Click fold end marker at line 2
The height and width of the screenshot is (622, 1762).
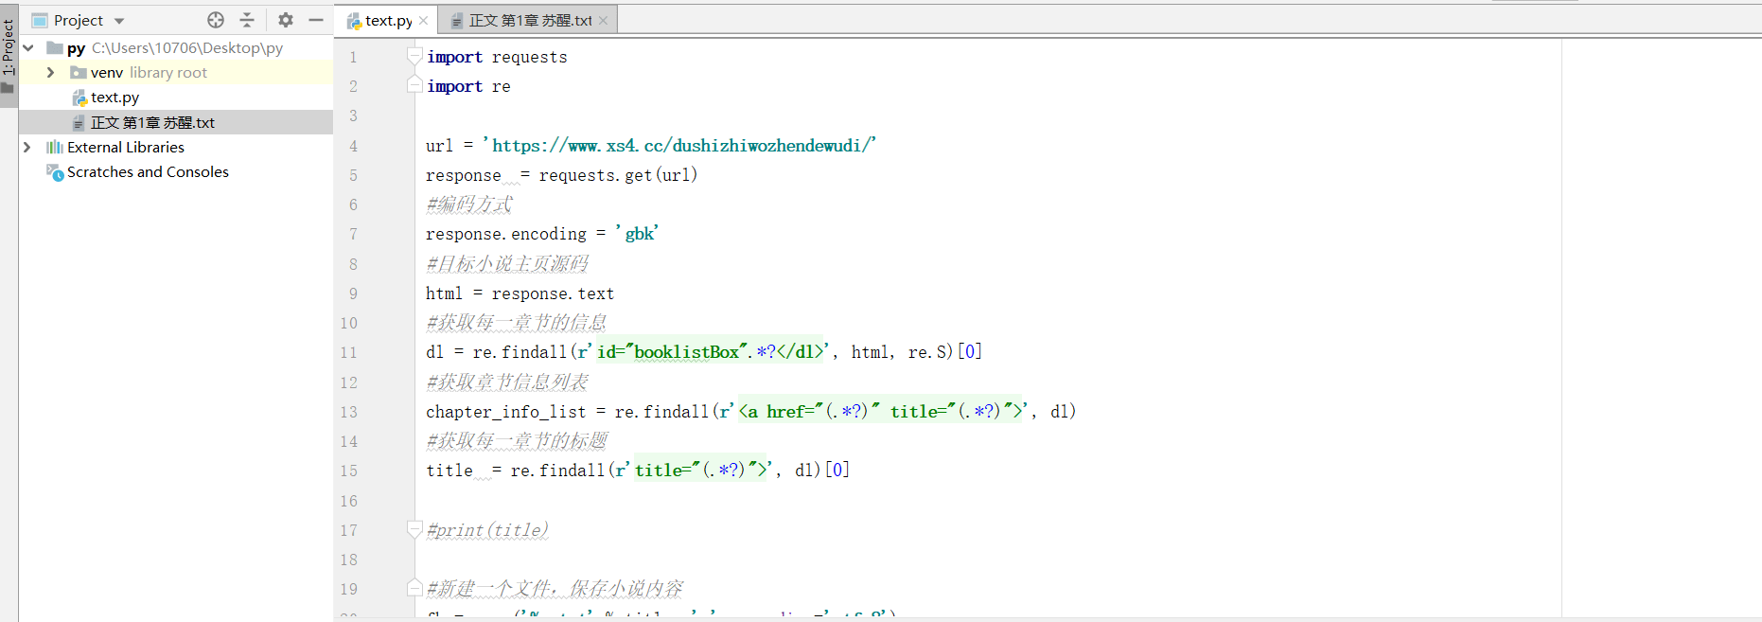tap(414, 85)
